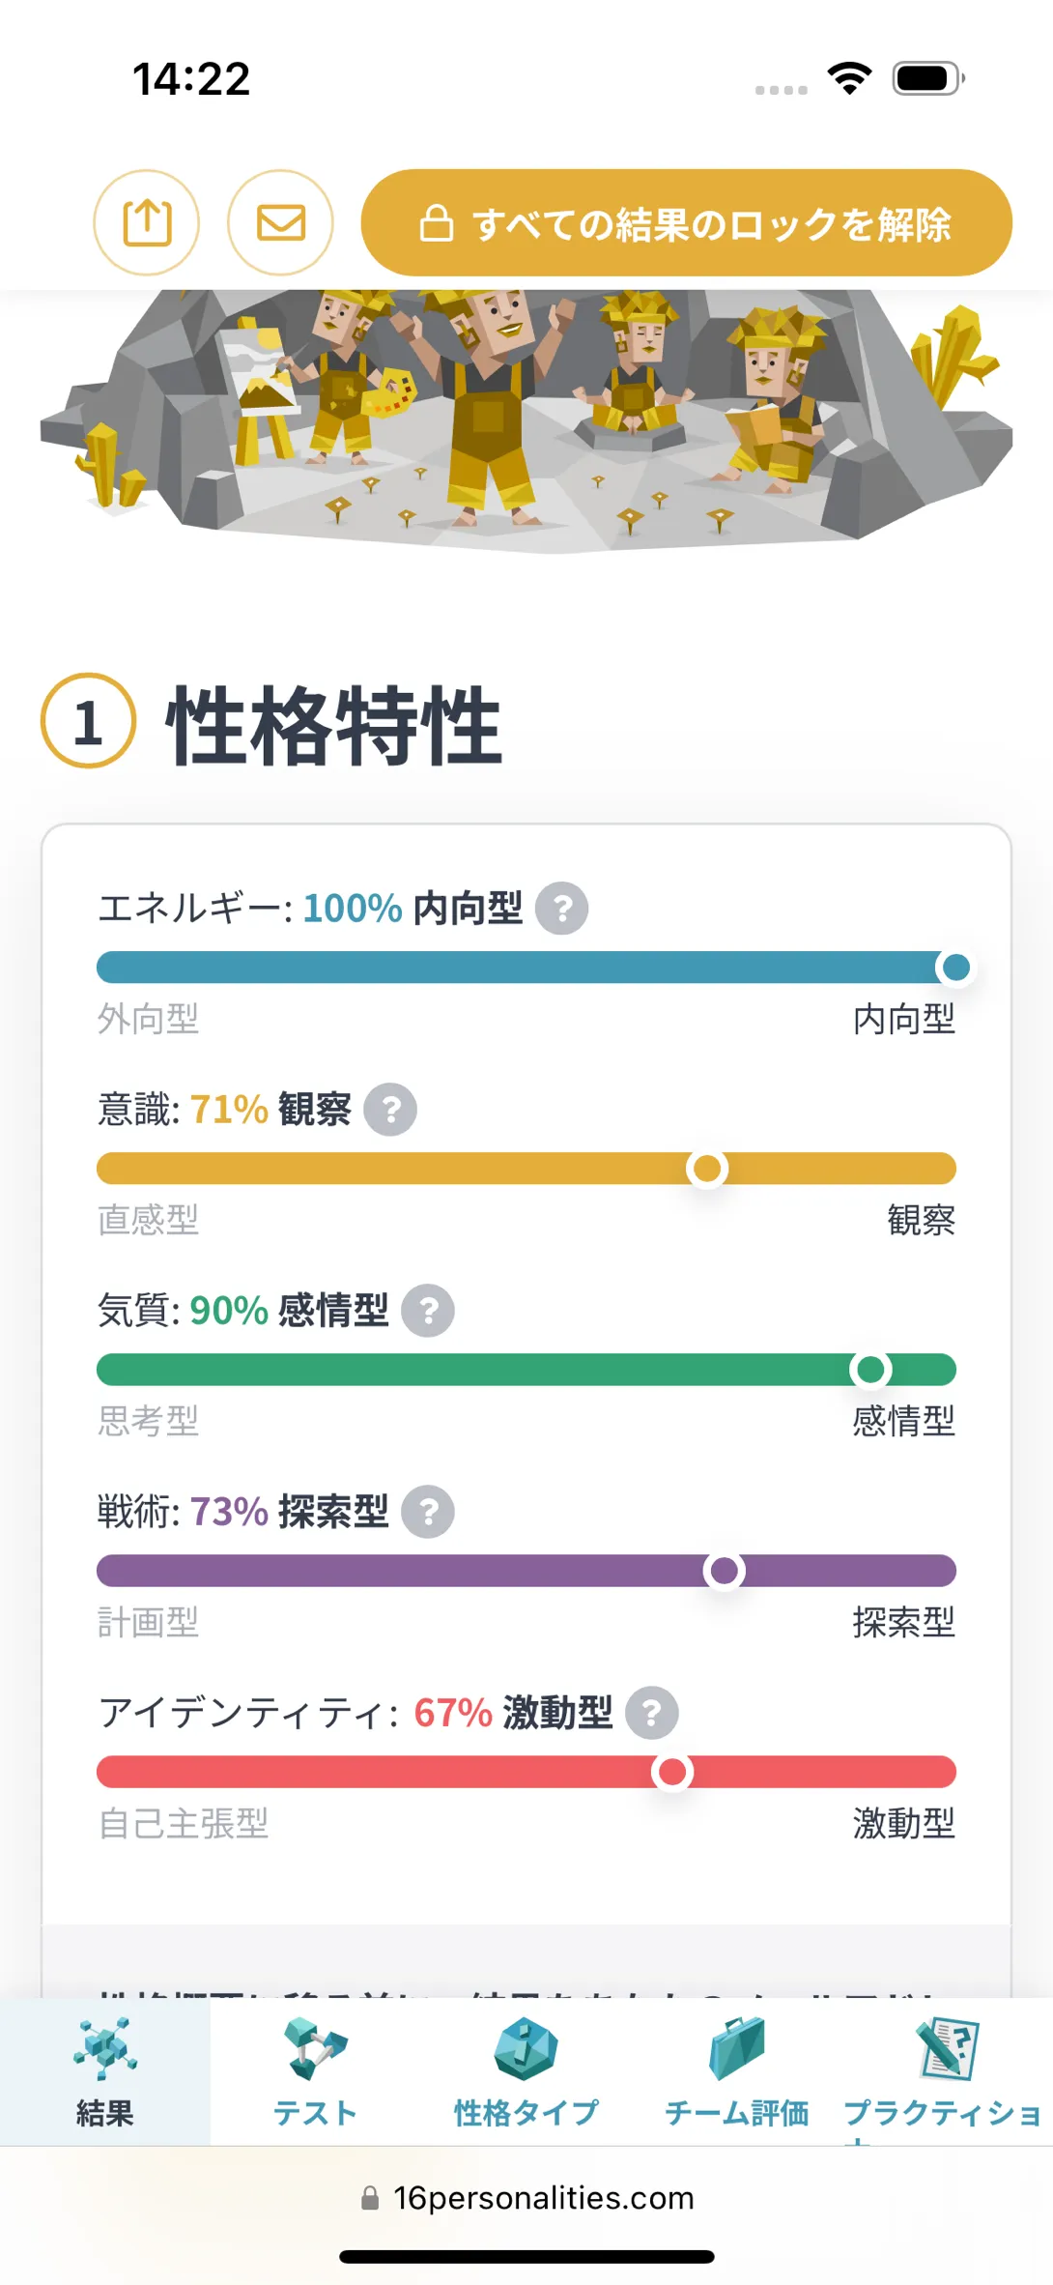Tap the share results icon
1053x2285 pixels.
point(147,223)
